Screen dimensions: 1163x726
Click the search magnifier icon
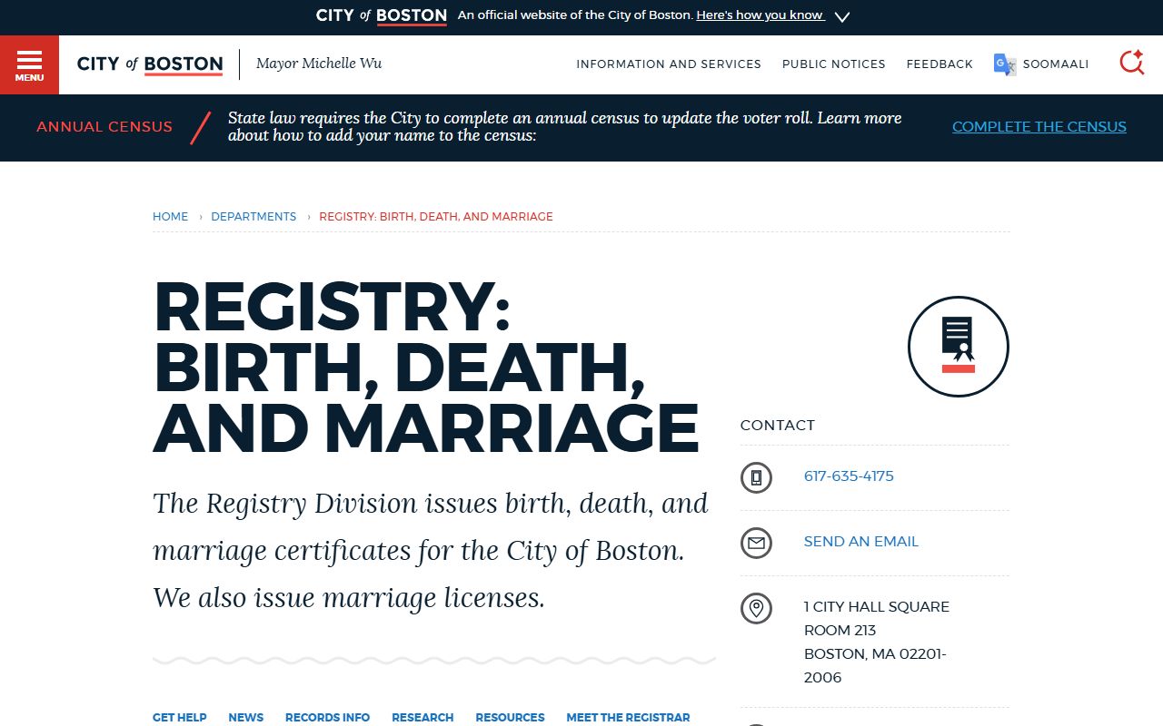1131,63
